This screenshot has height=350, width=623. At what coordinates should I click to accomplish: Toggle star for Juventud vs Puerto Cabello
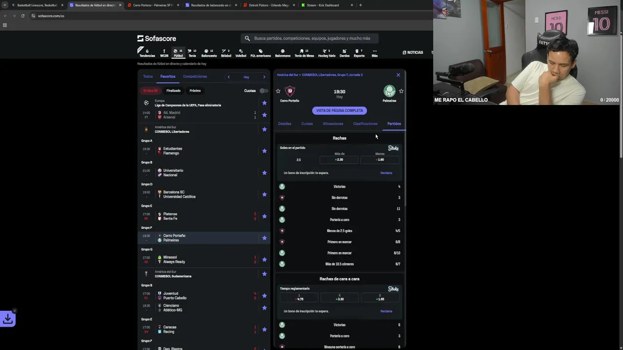(x=264, y=296)
